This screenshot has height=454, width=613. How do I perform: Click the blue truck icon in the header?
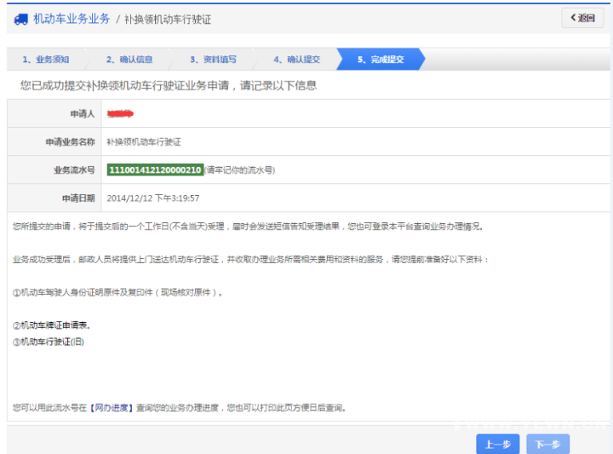(x=20, y=19)
